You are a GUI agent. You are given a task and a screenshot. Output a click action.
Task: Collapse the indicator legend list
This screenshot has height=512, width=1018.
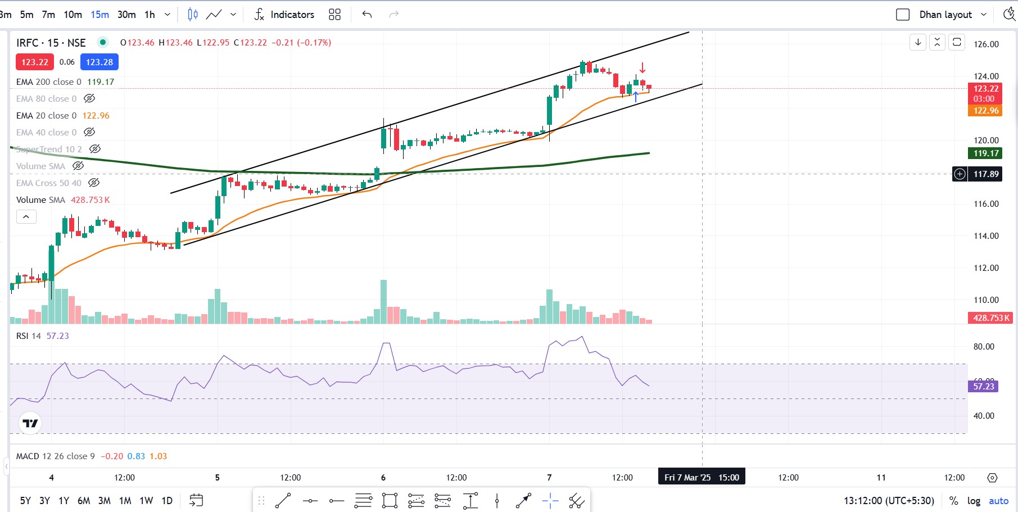click(x=26, y=217)
